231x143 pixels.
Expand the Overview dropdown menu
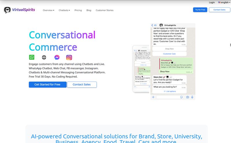coord(49,10)
